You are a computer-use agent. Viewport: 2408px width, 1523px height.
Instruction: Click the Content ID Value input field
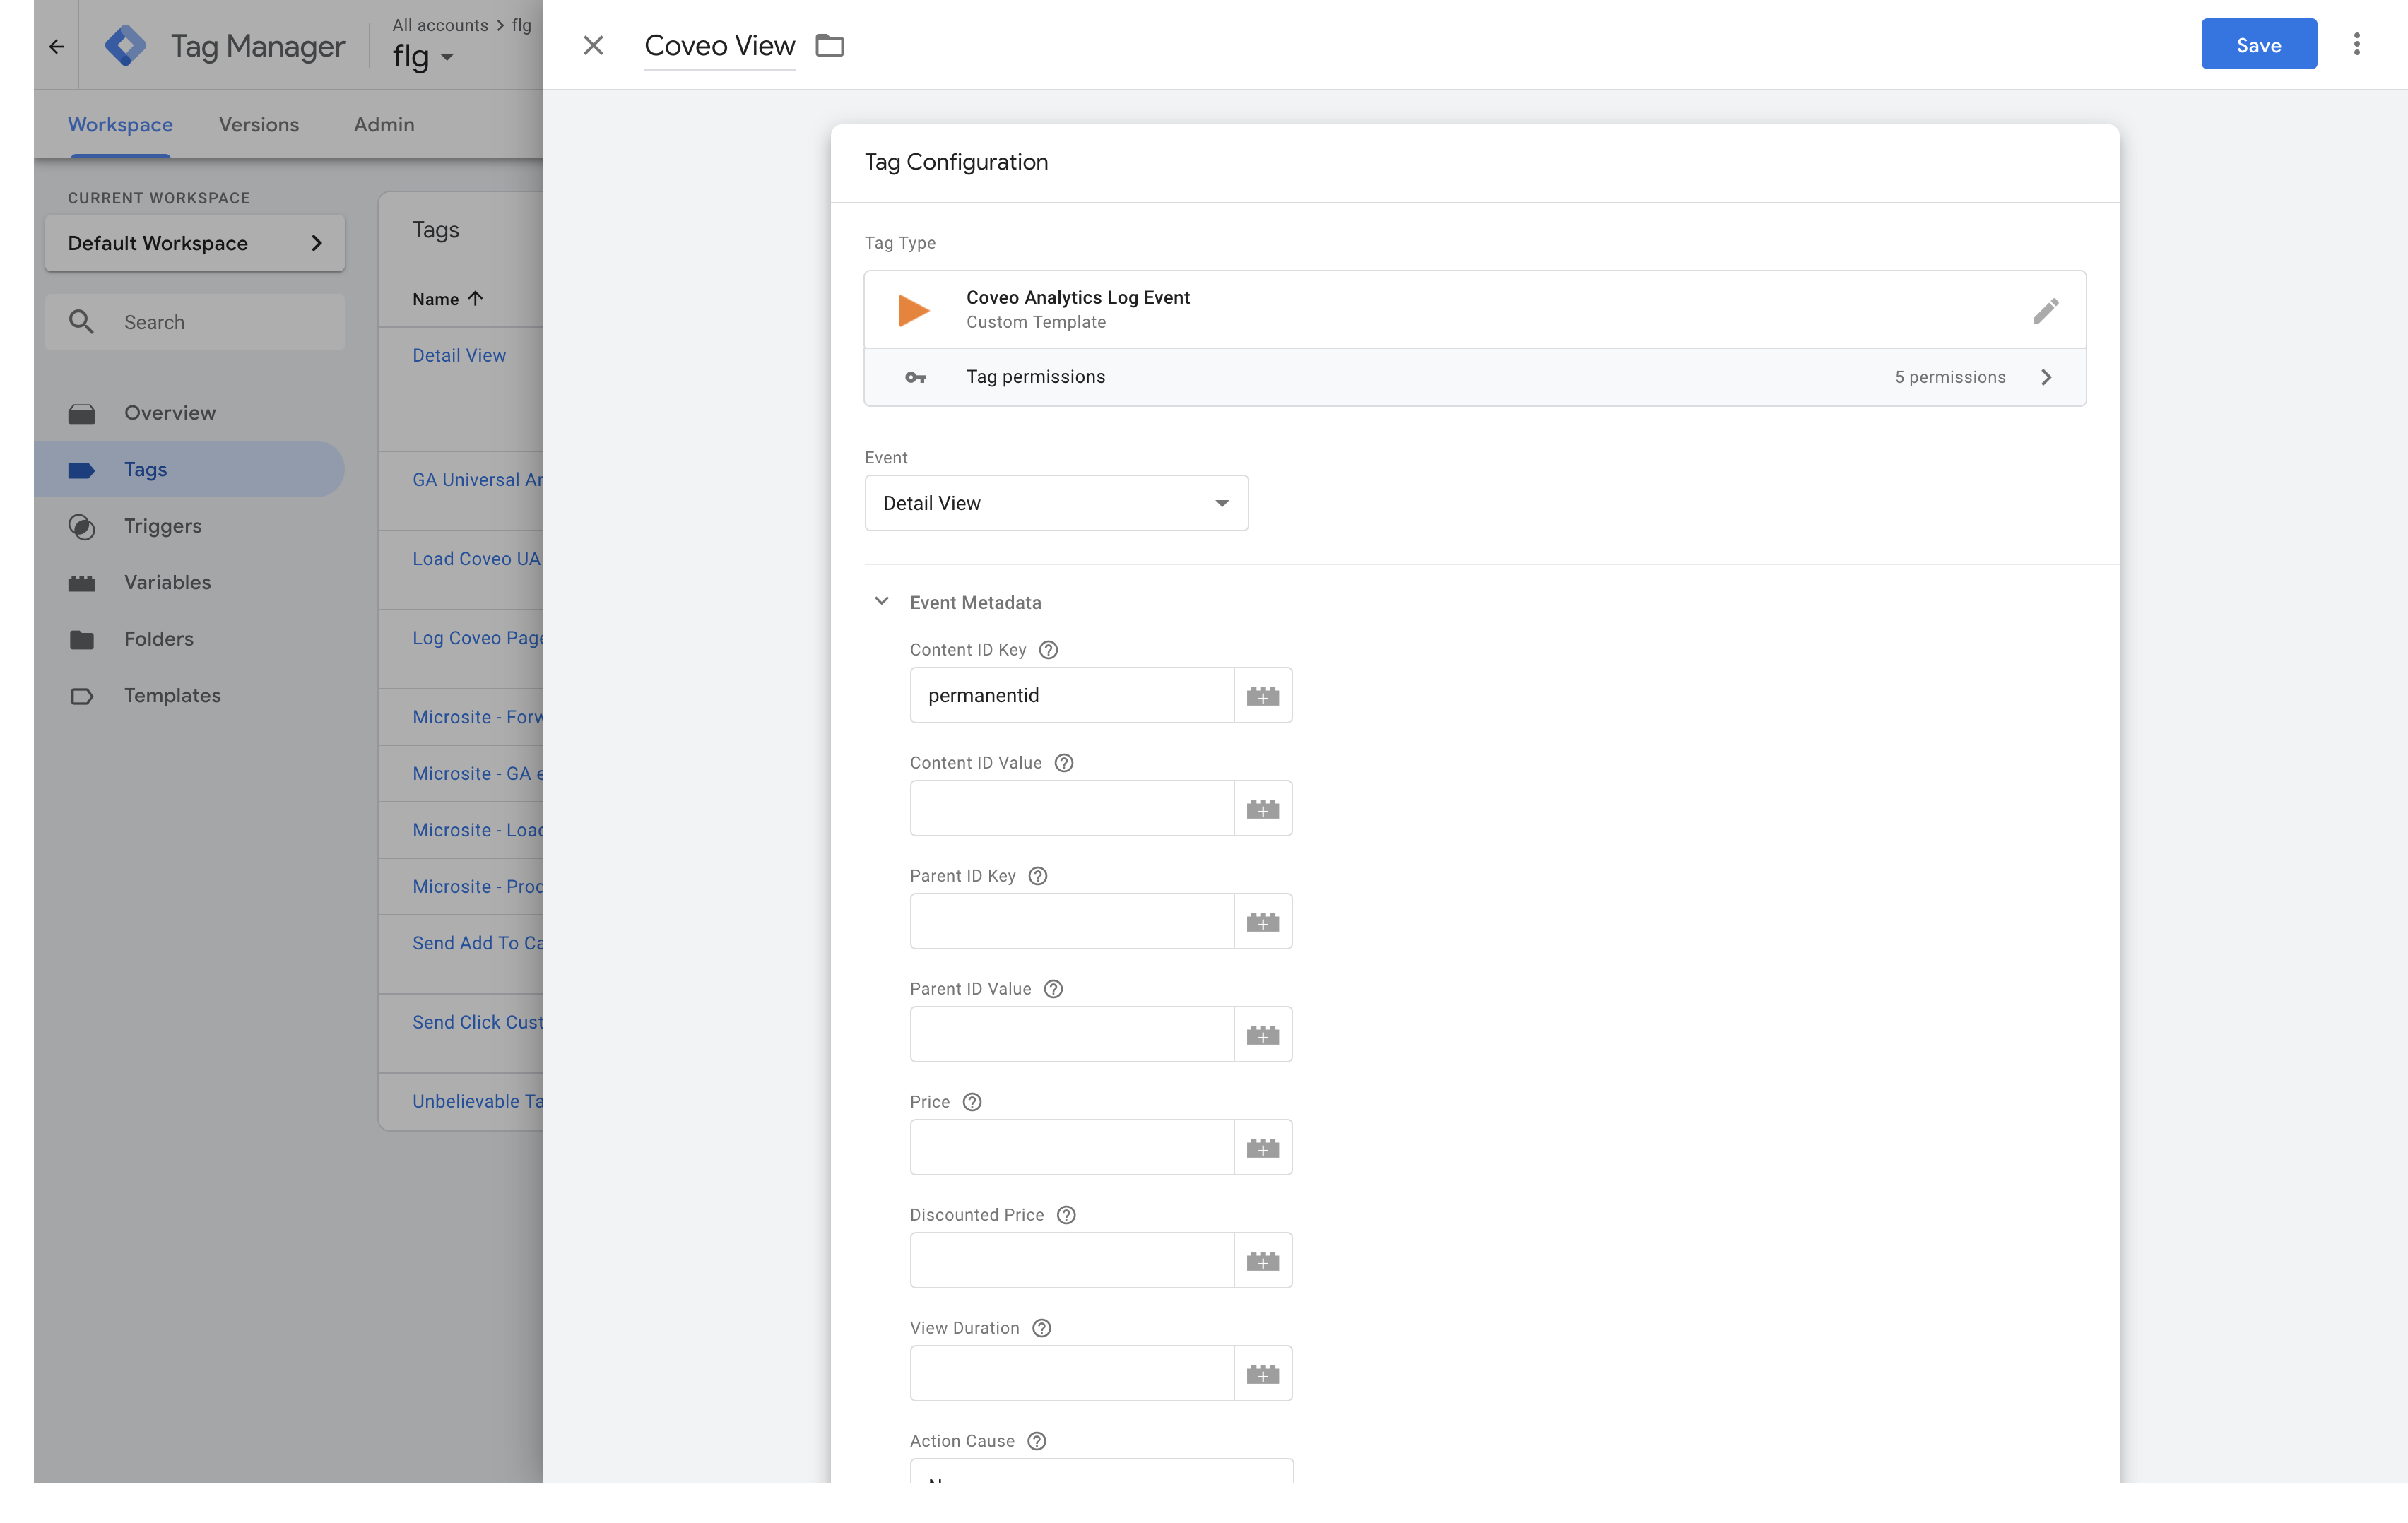[x=1071, y=808]
